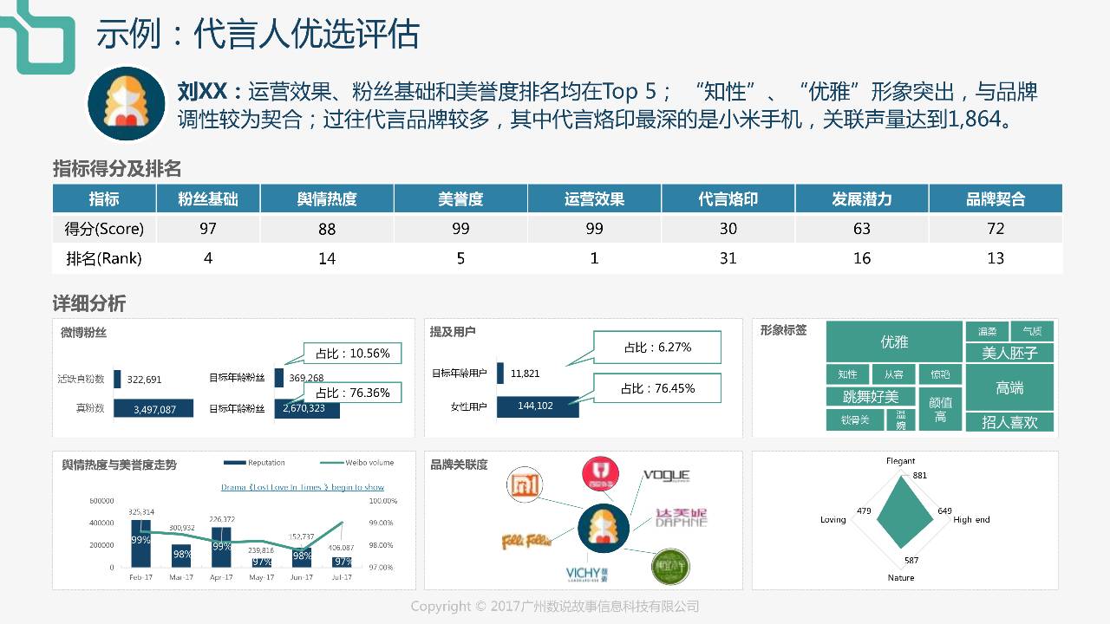1110x624 pixels.
Task: Click score 97 under 粉丝基础
Action: click(x=208, y=229)
